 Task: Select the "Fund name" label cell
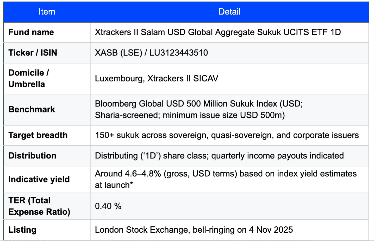click(x=31, y=32)
